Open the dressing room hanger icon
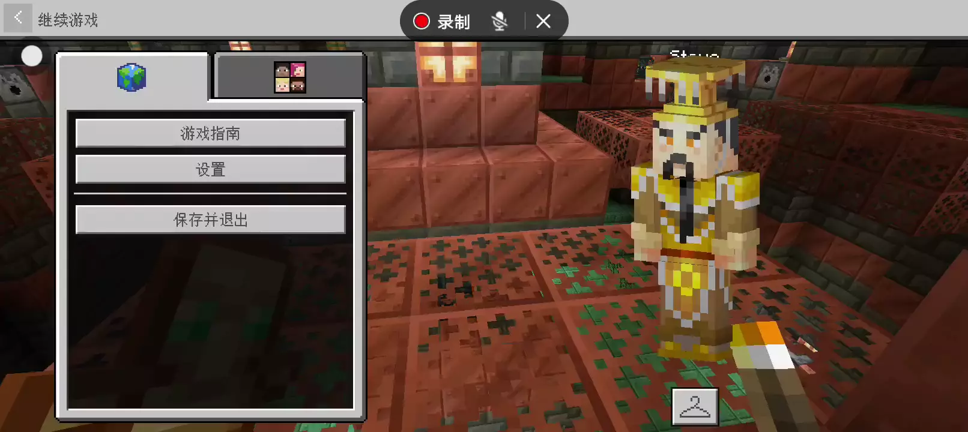The image size is (968, 432). [695, 407]
